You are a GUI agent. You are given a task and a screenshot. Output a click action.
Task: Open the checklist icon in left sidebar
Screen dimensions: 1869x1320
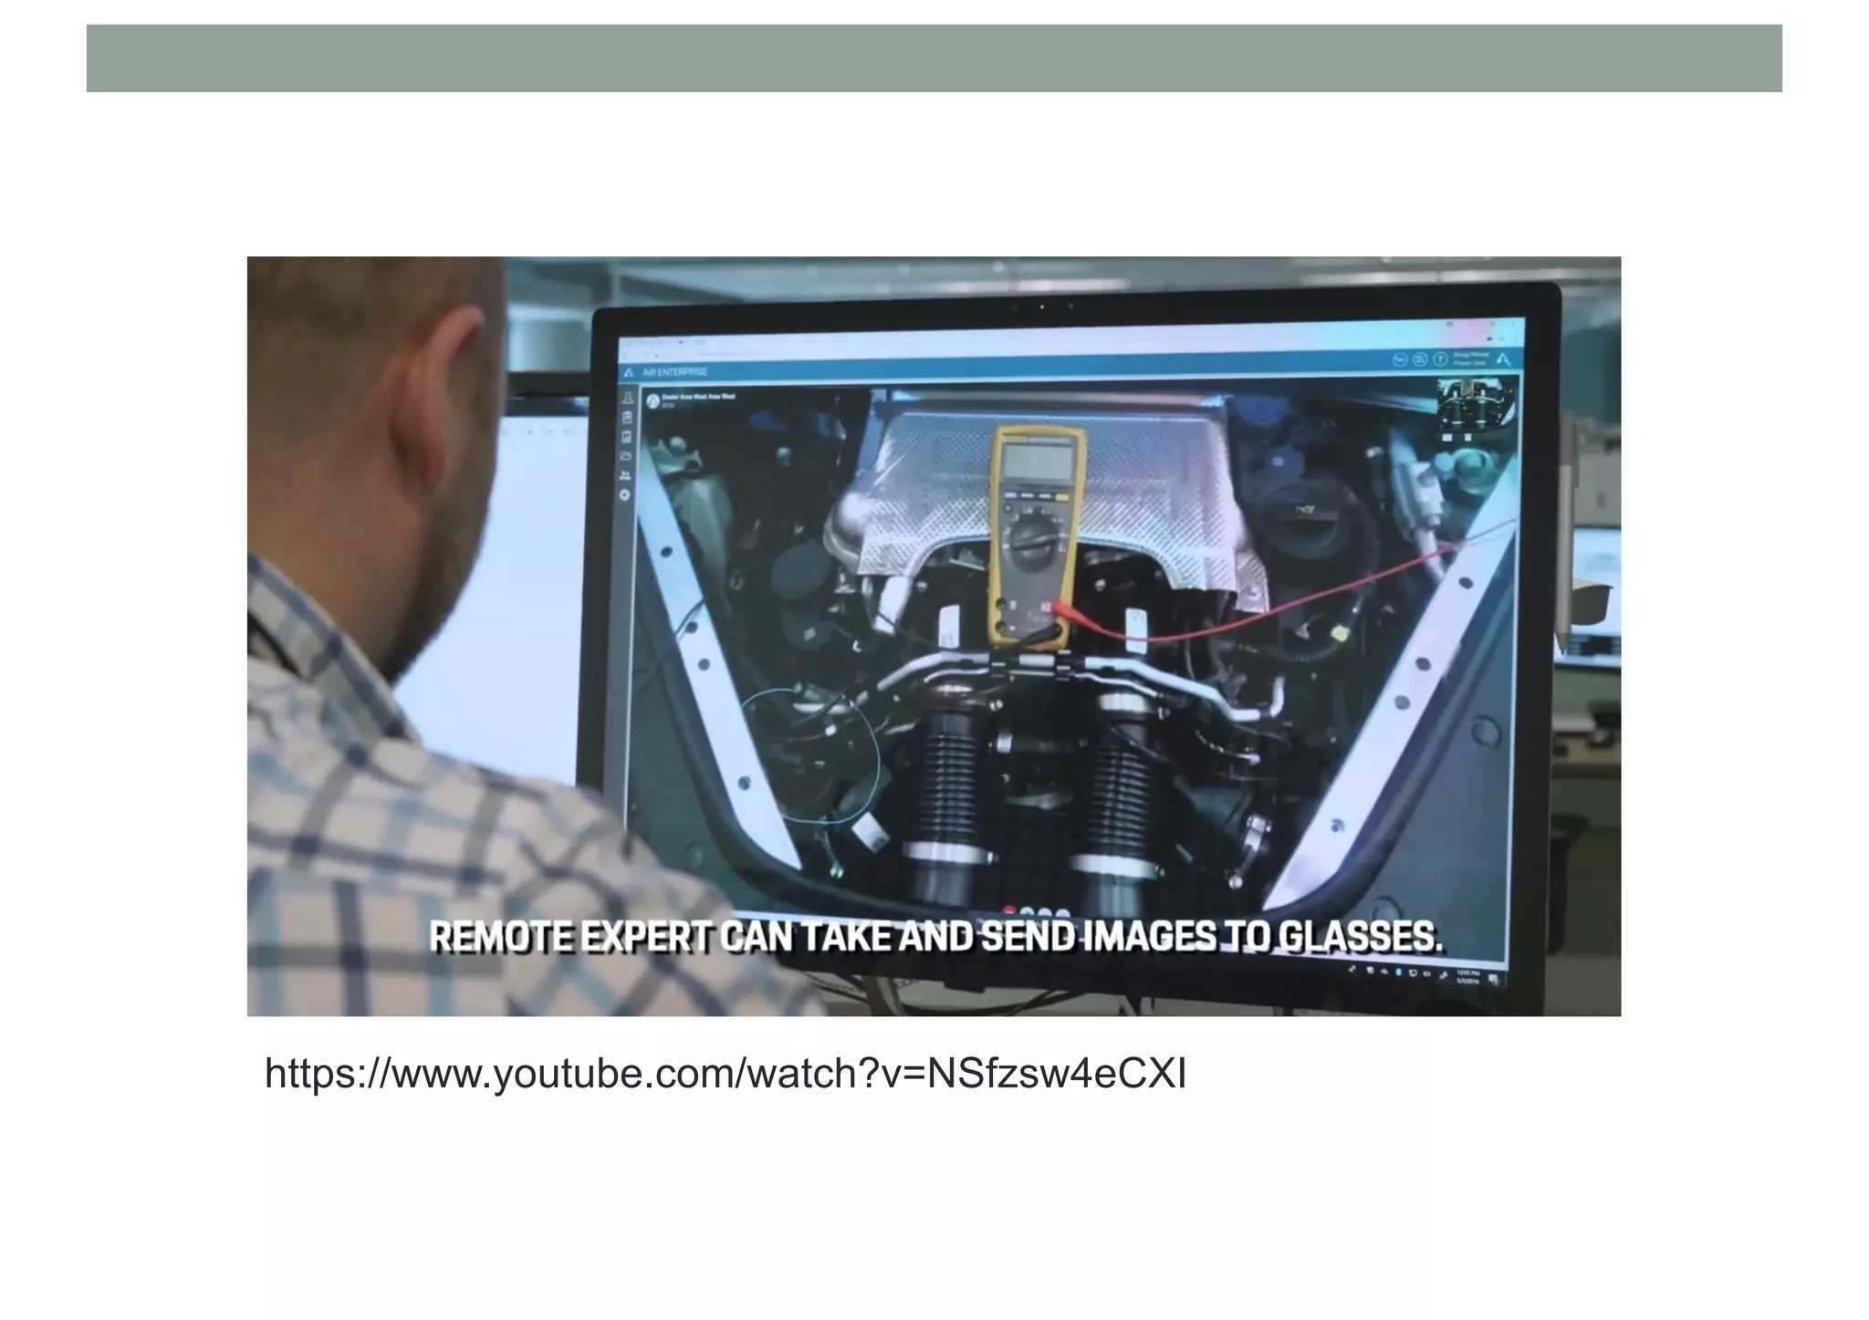point(627,418)
